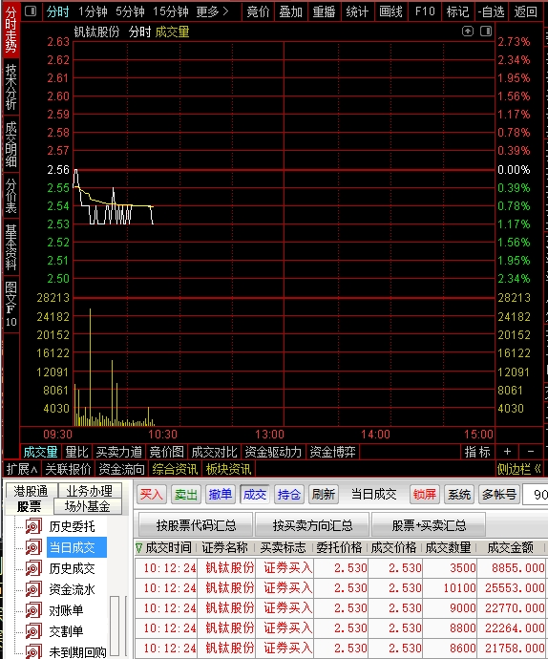Click the 历史成交 tree icon
The image size is (548, 659).
(x=33, y=568)
